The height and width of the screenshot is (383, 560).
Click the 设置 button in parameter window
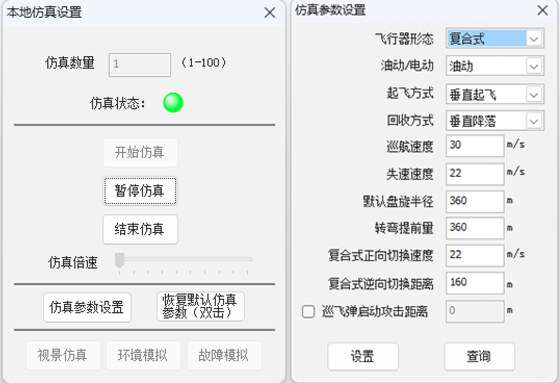(x=362, y=356)
